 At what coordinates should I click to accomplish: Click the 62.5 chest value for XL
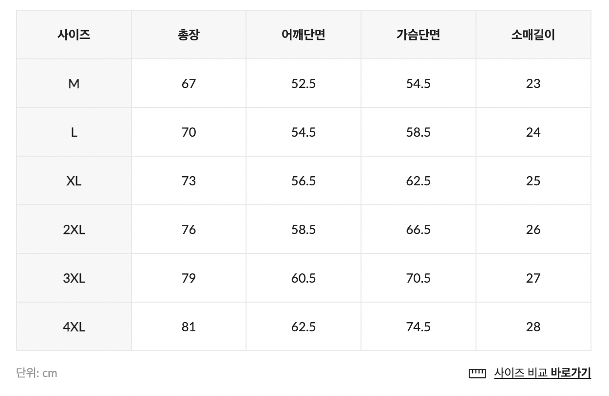point(418,181)
